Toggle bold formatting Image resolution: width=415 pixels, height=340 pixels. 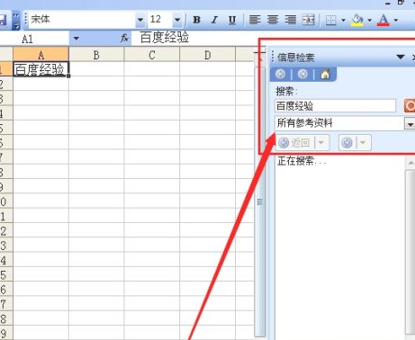(196, 20)
